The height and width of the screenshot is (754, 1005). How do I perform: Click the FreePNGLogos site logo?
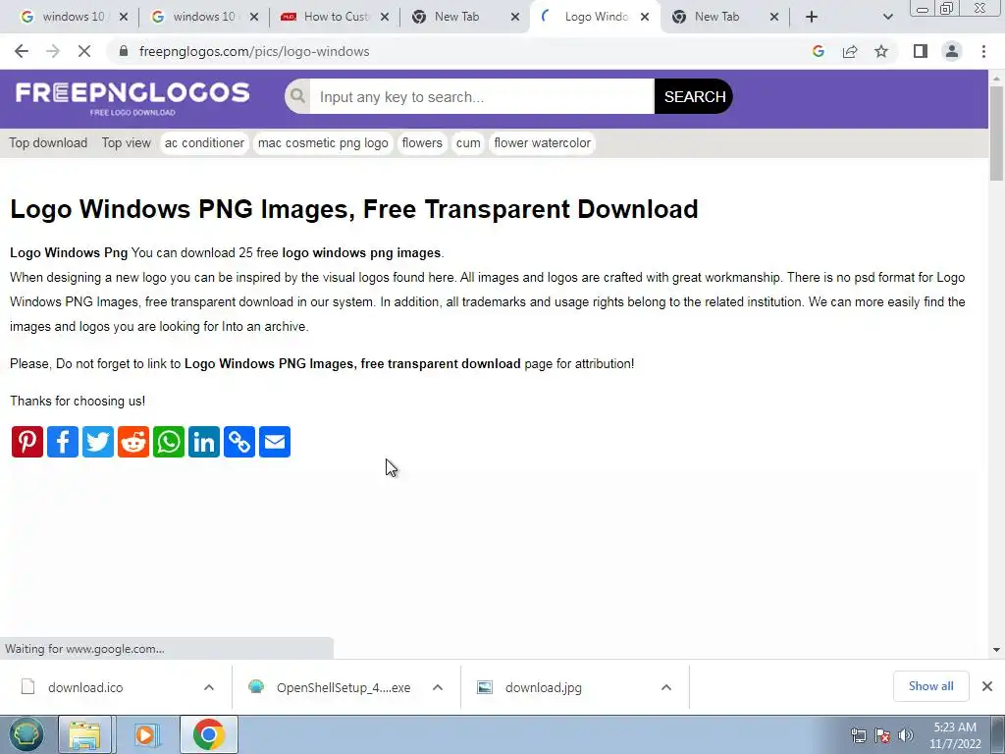coord(132,98)
